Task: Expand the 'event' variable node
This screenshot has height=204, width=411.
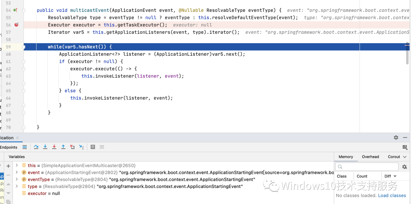Action: point(17,172)
